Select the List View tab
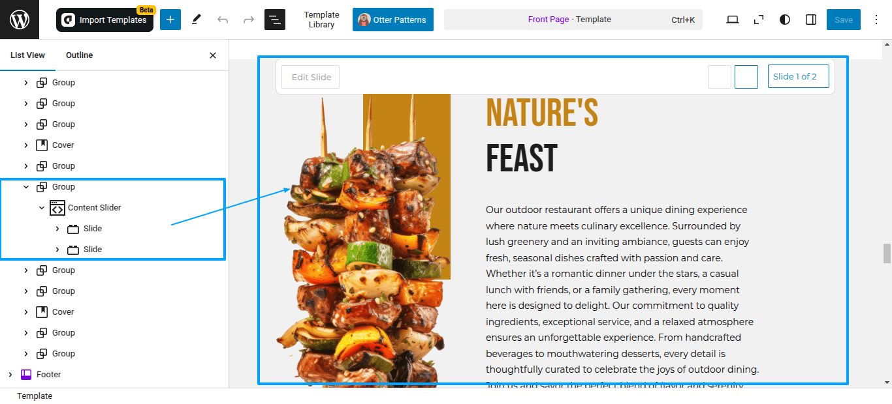 pyautogui.click(x=27, y=55)
